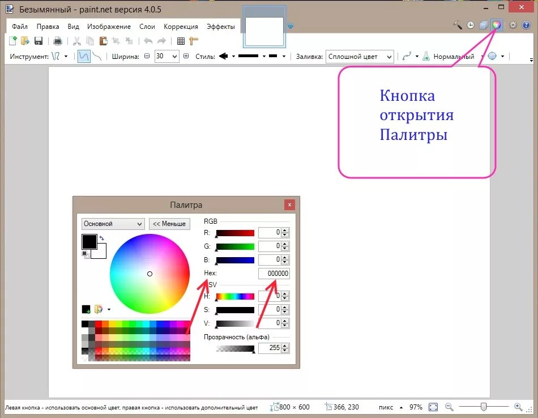Click the green G channel slider
The image size is (538, 418).
click(x=235, y=247)
